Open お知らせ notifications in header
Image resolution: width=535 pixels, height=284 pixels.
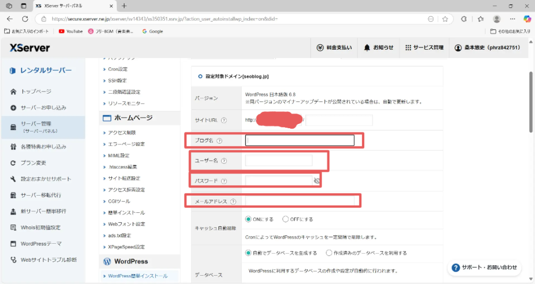pos(379,48)
